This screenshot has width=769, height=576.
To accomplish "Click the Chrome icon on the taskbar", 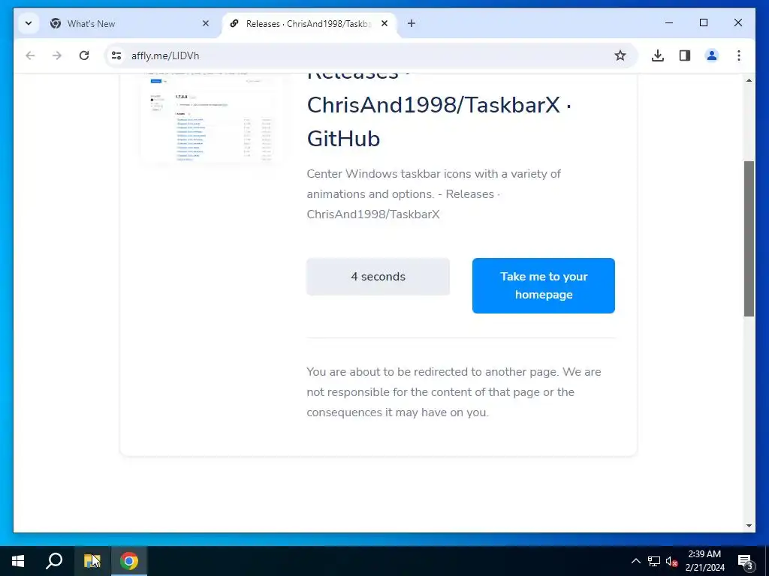I will pos(129,561).
